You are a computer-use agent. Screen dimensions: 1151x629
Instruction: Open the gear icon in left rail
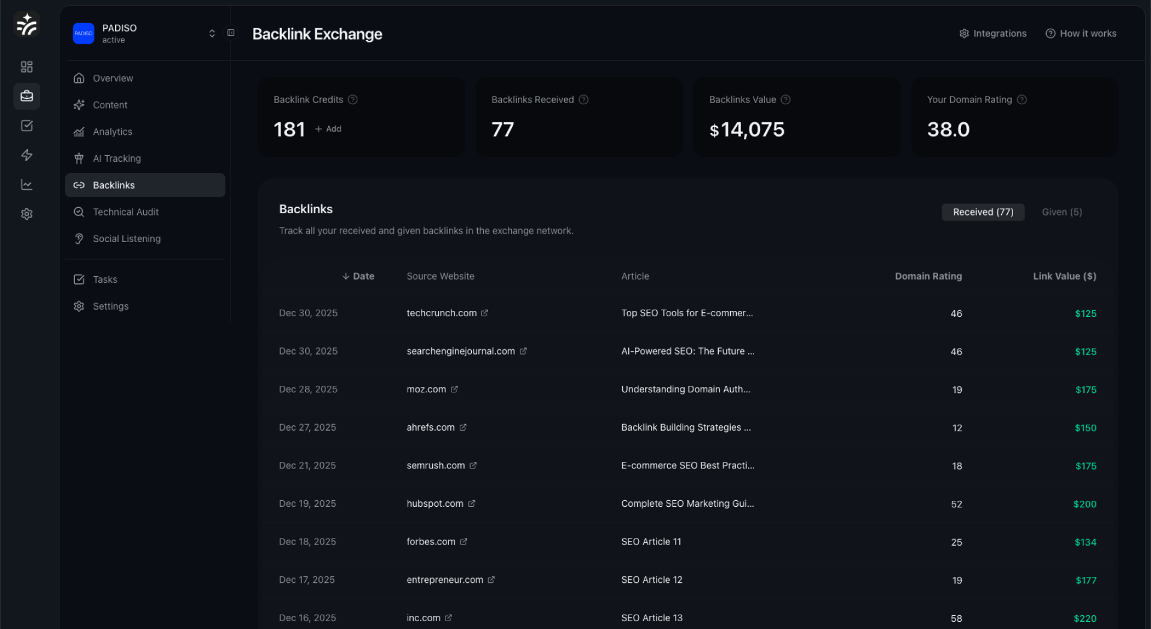point(26,214)
